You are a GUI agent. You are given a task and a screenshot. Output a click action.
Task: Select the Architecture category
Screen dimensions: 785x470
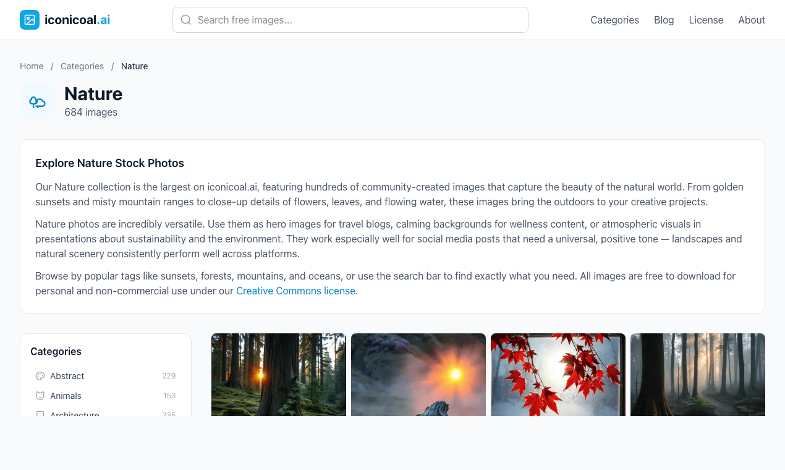click(75, 414)
